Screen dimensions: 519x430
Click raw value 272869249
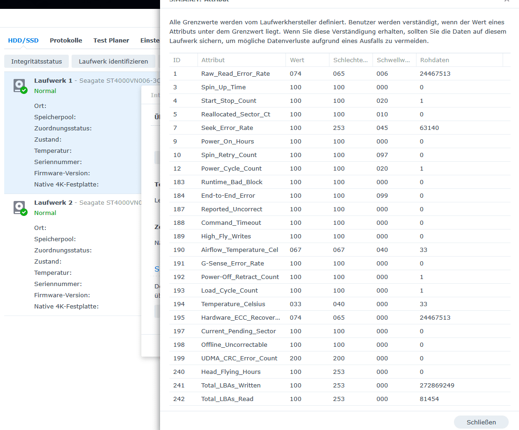[437, 385]
